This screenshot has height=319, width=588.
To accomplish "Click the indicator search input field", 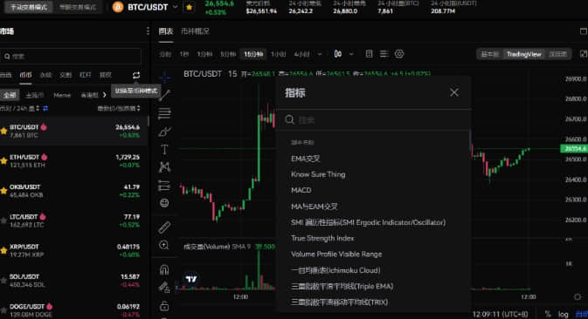I will pyautogui.click(x=375, y=119).
